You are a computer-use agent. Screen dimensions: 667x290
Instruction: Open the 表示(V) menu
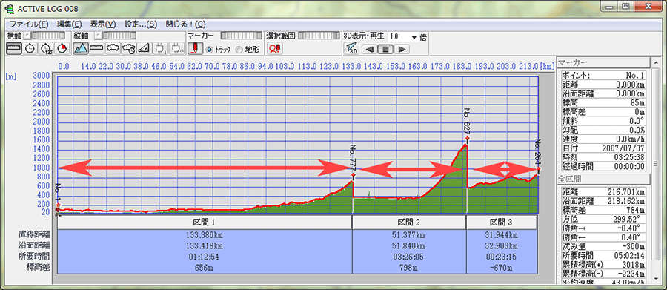coord(103,24)
